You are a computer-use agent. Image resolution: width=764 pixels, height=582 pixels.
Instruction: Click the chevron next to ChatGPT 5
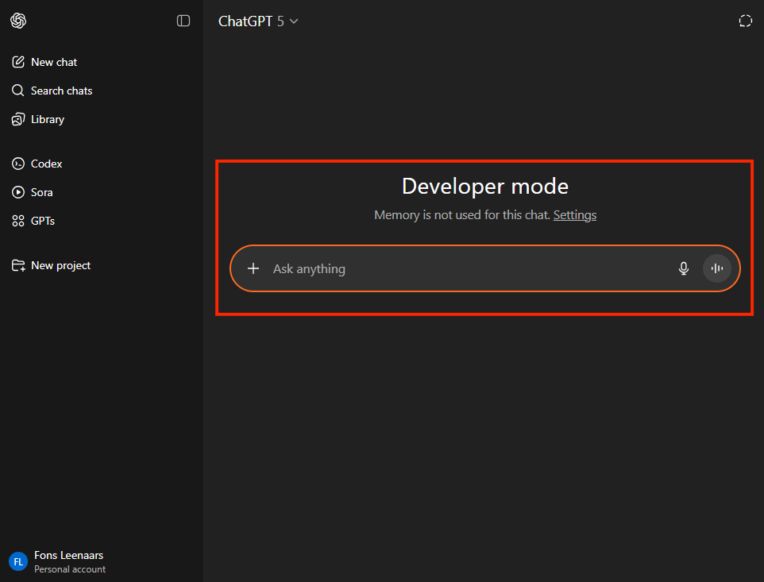(294, 21)
